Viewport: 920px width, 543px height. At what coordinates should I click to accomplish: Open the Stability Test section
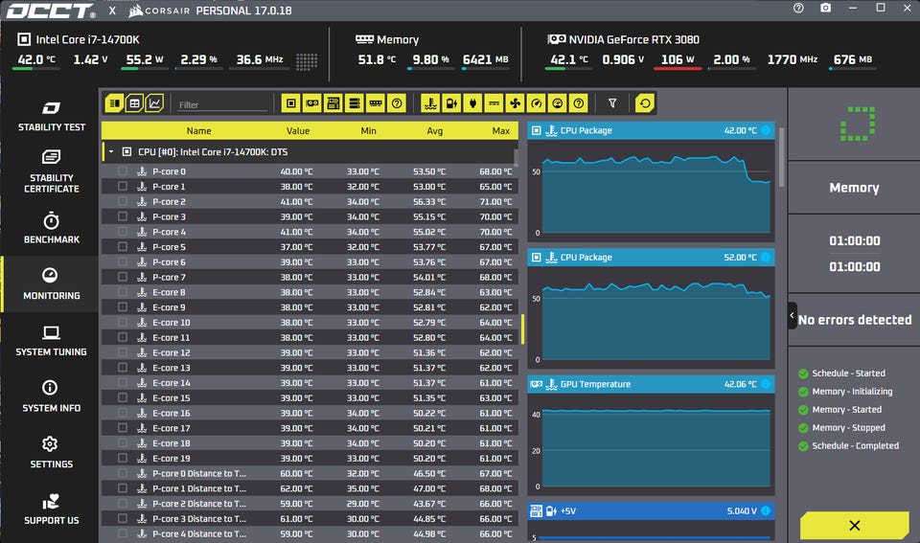(x=51, y=116)
